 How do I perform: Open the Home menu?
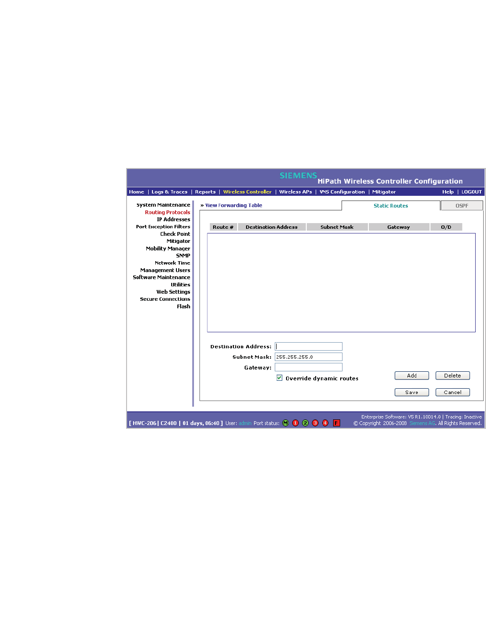tap(136, 192)
